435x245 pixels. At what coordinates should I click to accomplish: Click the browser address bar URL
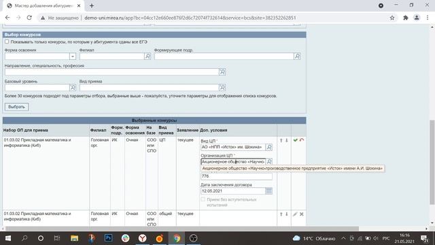(x=190, y=18)
